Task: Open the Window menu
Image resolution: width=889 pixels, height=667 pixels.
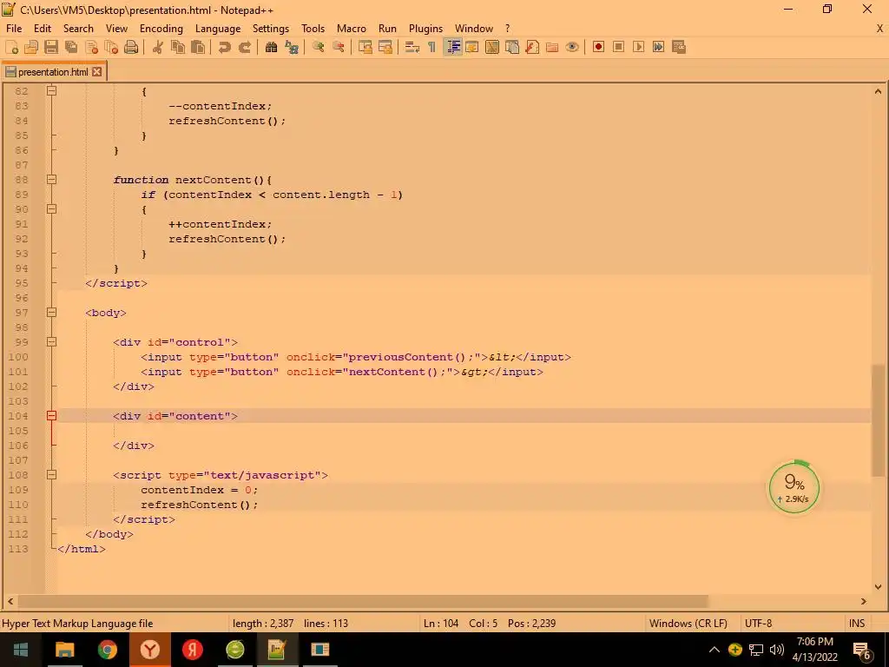Action: point(474,29)
